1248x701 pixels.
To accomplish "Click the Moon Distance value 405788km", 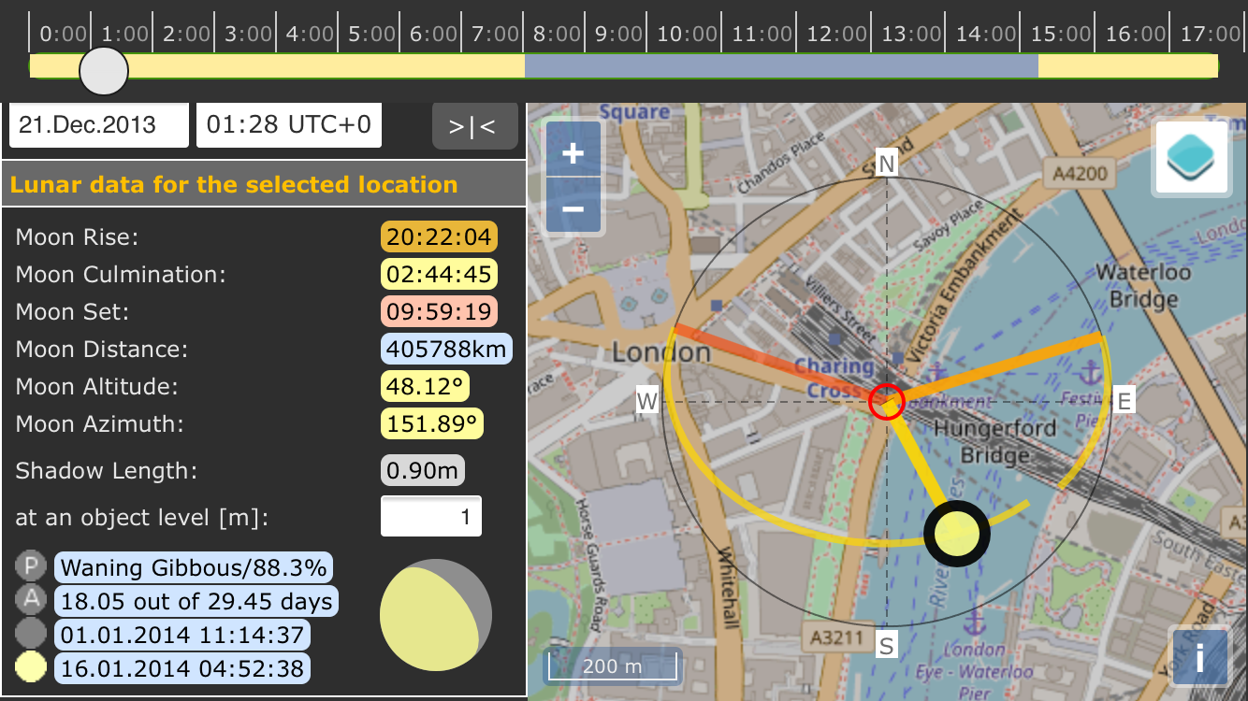I will pyautogui.click(x=446, y=350).
